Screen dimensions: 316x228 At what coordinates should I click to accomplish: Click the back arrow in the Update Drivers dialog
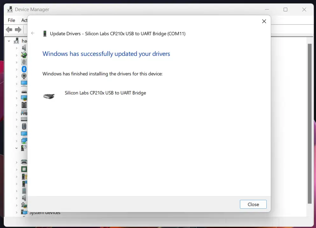(x=33, y=33)
